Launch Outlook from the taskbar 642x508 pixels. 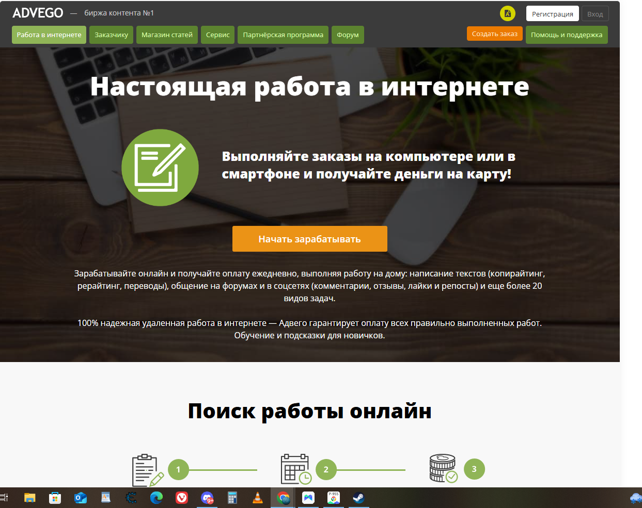pyautogui.click(x=80, y=498)
